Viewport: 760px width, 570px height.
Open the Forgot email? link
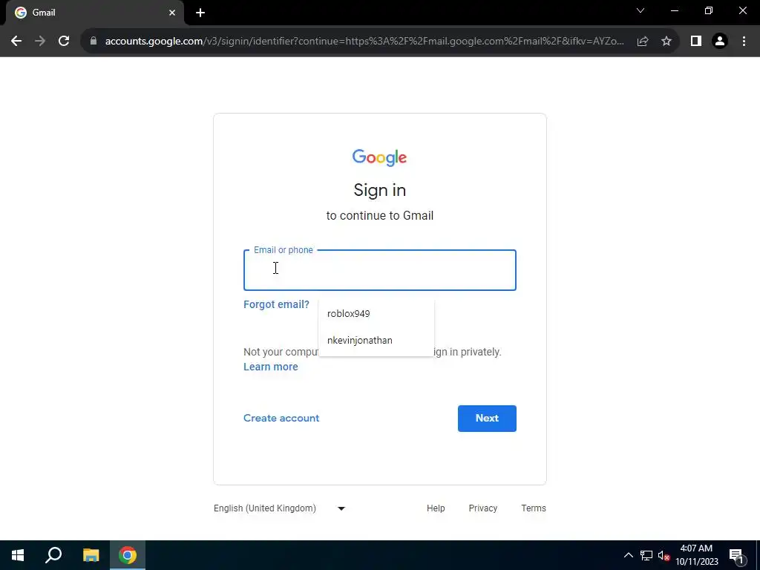(x=276, y=304)
